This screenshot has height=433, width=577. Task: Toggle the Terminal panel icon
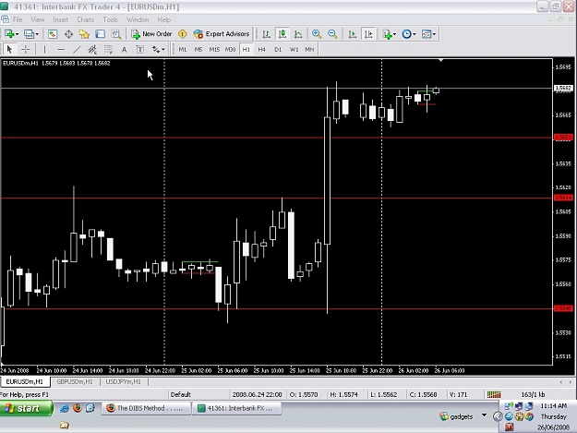pyautogui.click(x=100, y=34)
